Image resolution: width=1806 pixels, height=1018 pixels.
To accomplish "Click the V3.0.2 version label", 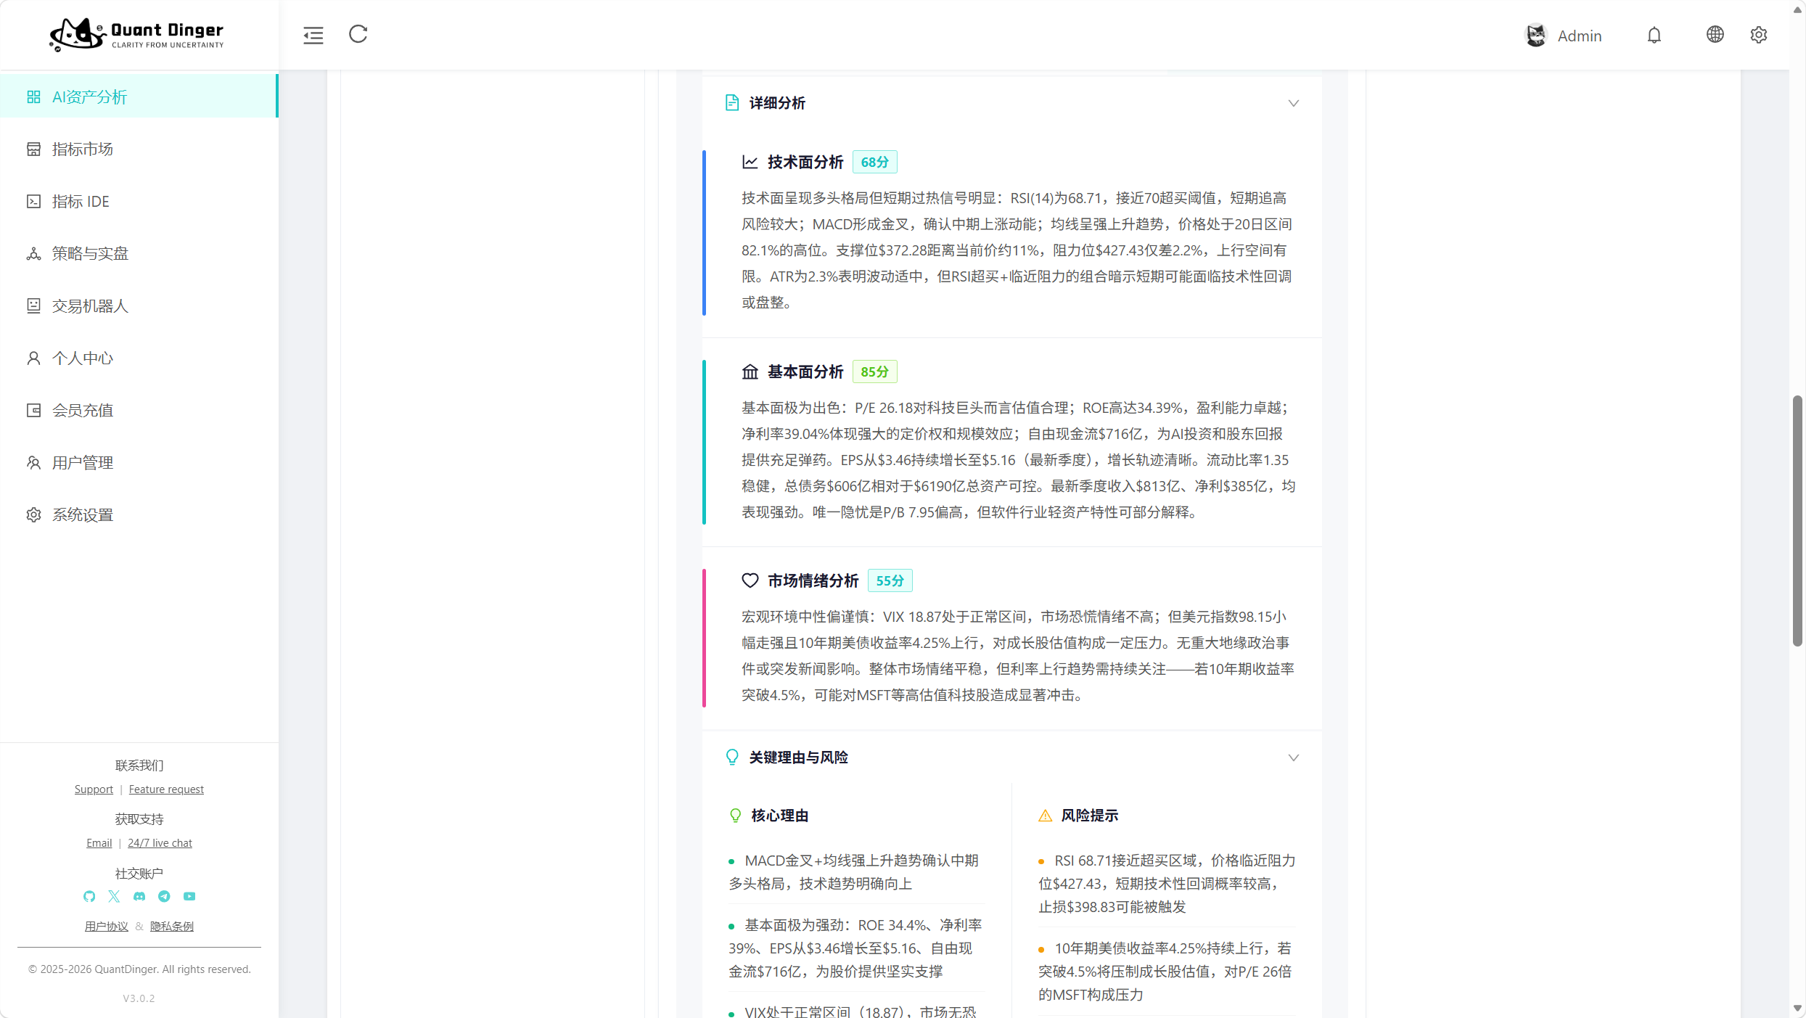I will click(x=139, y=998).
